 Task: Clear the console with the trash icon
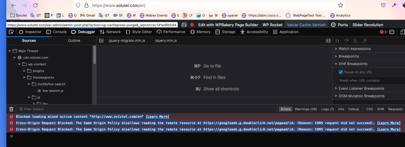[11, 109]
